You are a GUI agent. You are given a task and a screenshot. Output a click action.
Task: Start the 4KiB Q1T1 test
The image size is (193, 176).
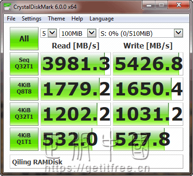click(x=24, y=139)
